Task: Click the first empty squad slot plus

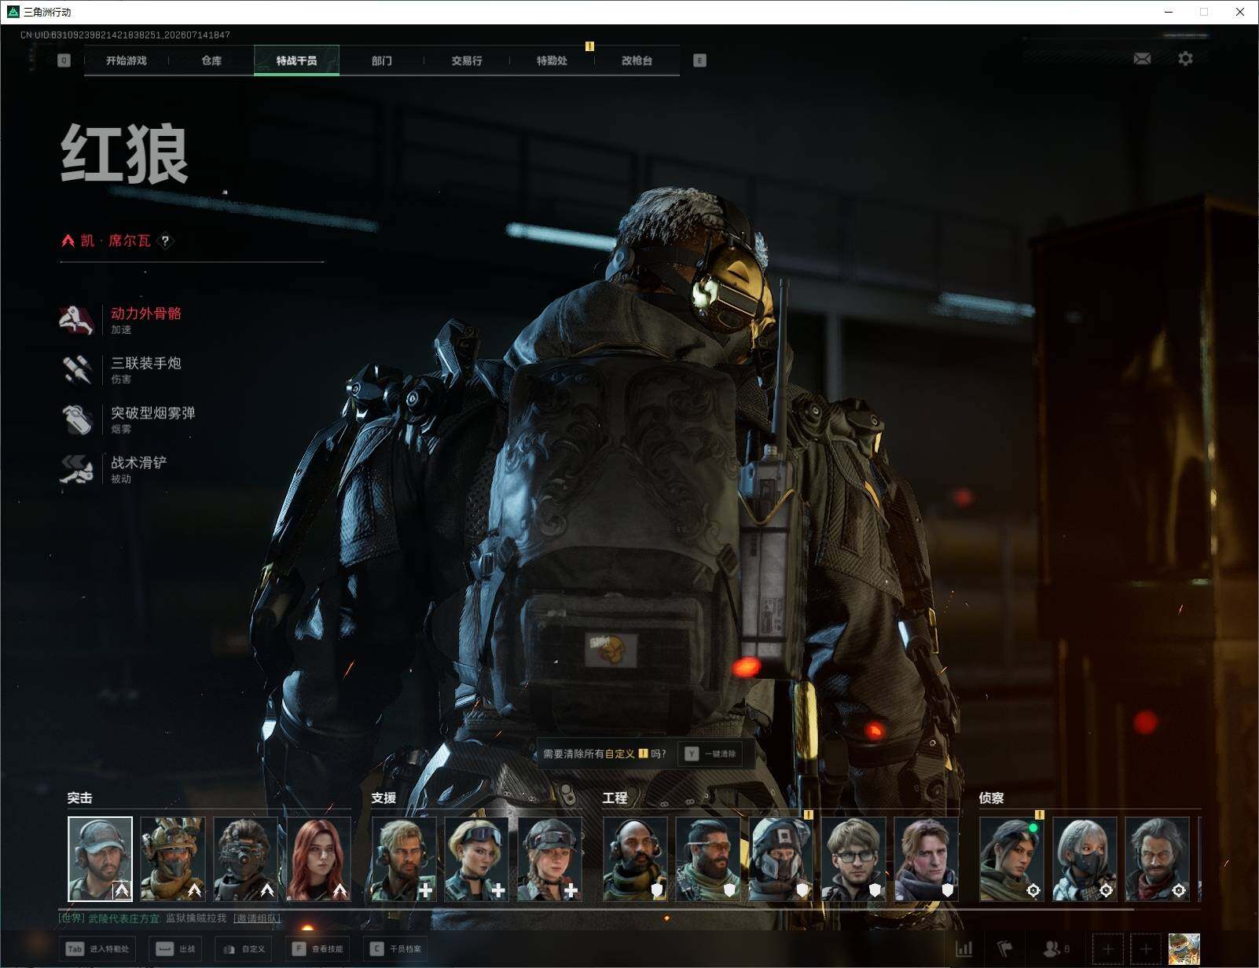Action: point(1107,949)
